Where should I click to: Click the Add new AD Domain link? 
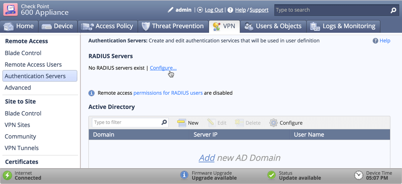[207, 158]
